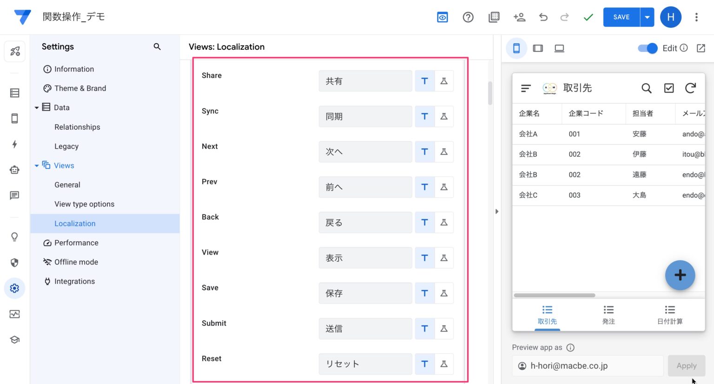This screenshot has height=384, width=714.
Task: Preview the app using the eye icon
Action: pos(442,17)
